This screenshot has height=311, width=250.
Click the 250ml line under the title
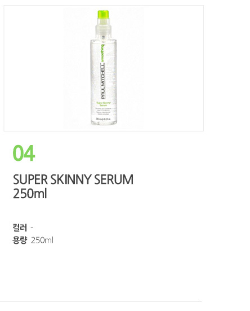point(30,194)
